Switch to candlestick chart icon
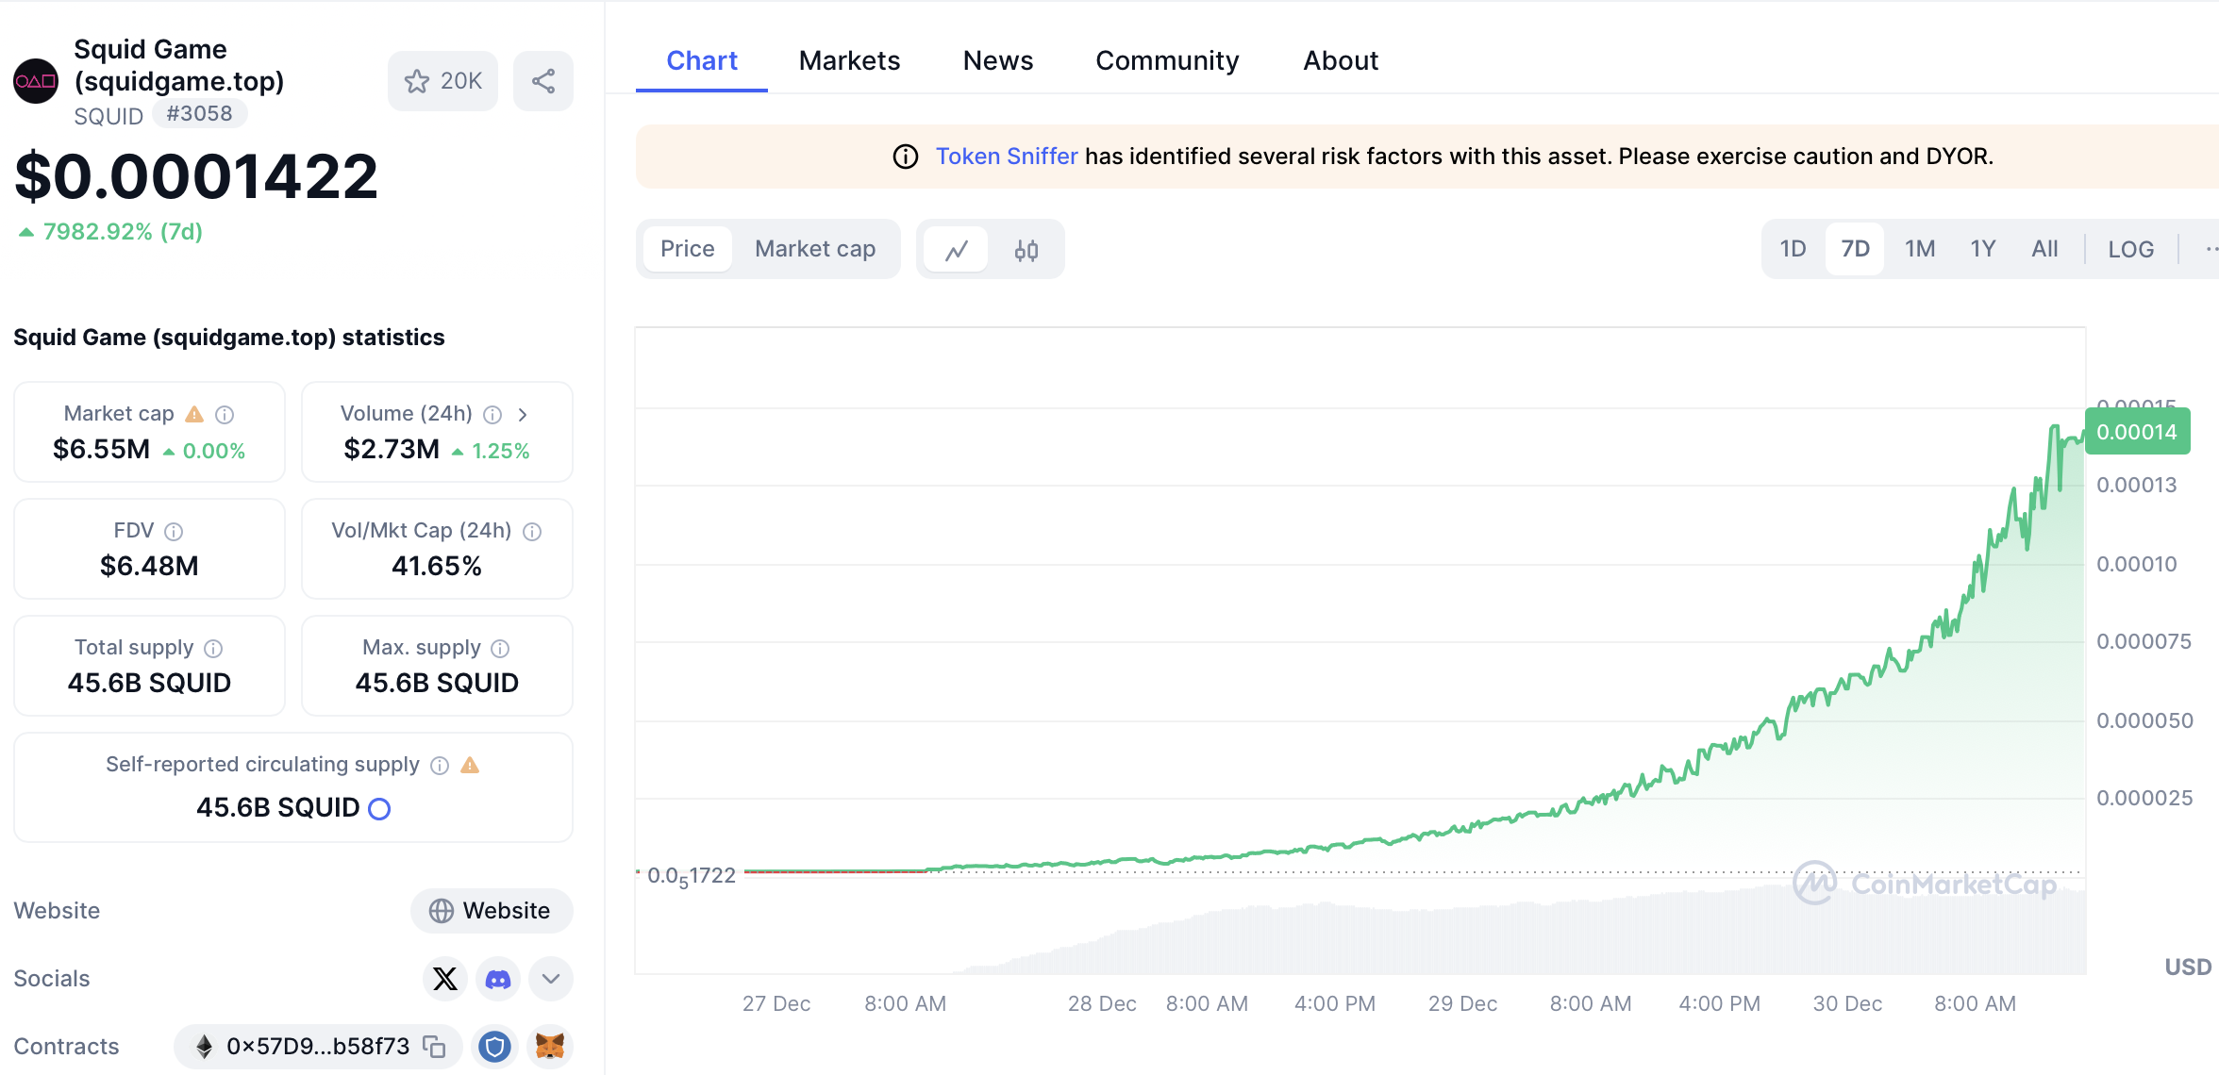 tap(1026, 250)
